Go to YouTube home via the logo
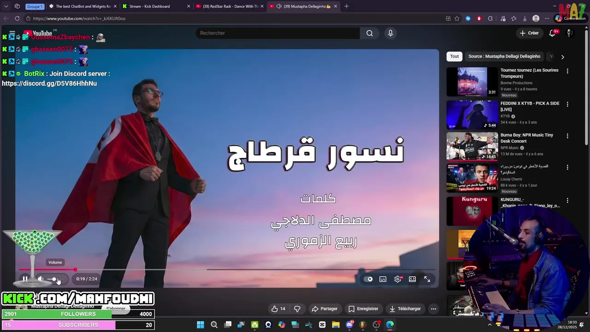 click(39, 33)
